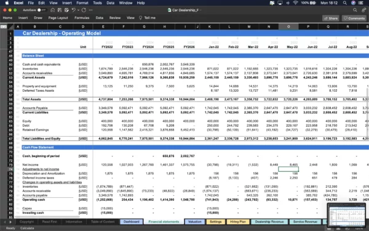Screen dimensions: 369x231
Task: Select outline level 1 grouping button
Action: point(2,26)
